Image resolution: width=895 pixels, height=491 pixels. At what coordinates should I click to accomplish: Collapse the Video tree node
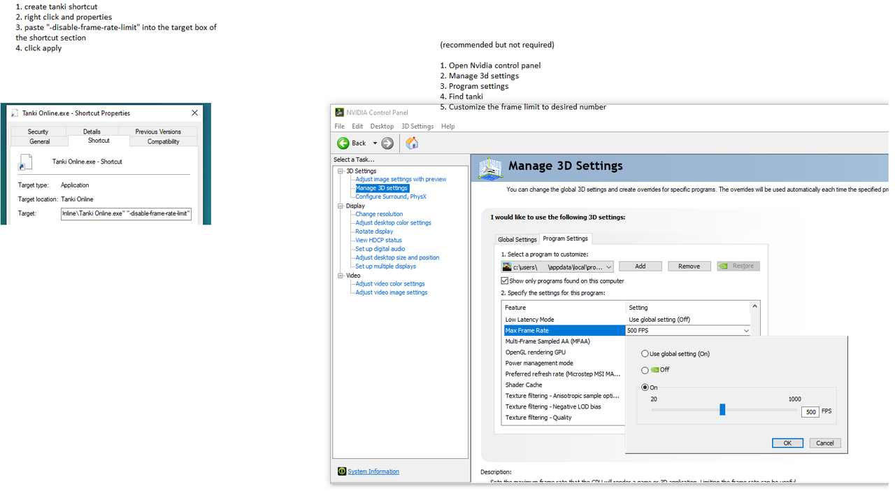[341, 276]
